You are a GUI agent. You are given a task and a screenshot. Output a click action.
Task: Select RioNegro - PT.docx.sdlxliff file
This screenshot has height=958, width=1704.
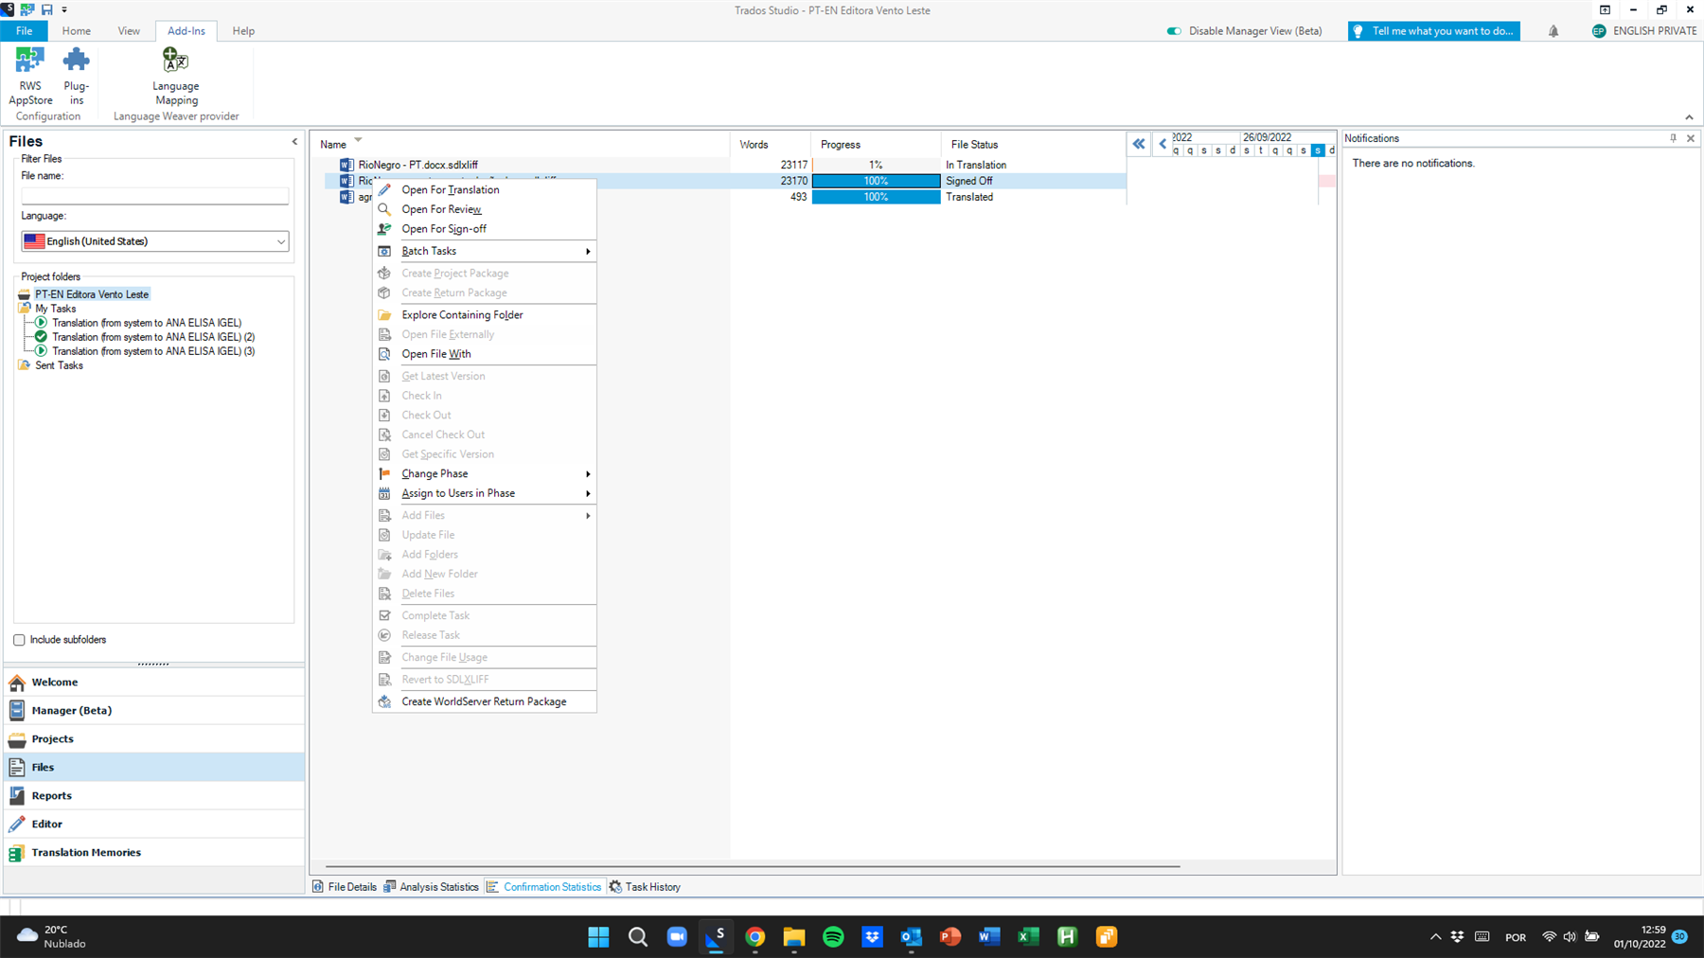[x=417, y=165]
